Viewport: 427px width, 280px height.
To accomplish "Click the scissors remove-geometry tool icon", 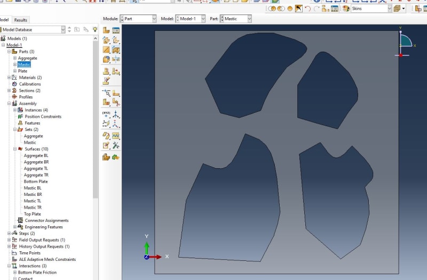I will click(116, 102).
